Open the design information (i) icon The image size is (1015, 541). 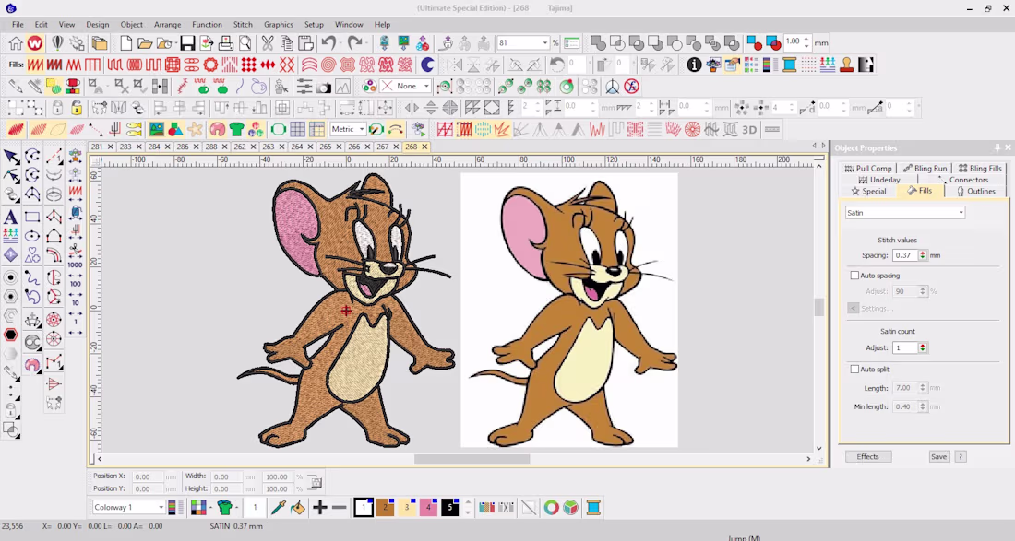click(694, 65)
